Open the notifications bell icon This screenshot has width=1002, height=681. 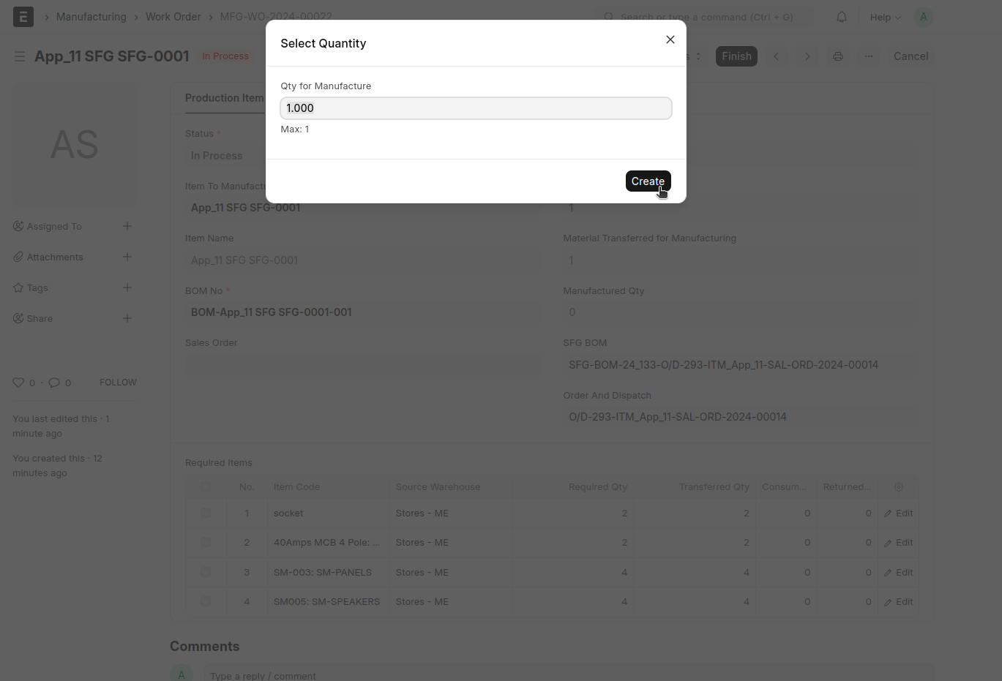tap(842, 17)
